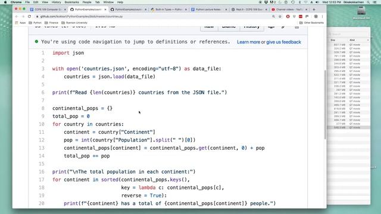The image size is (381, 214).
Task: Open Spotlight search in the menu bar
Action: 368,2
